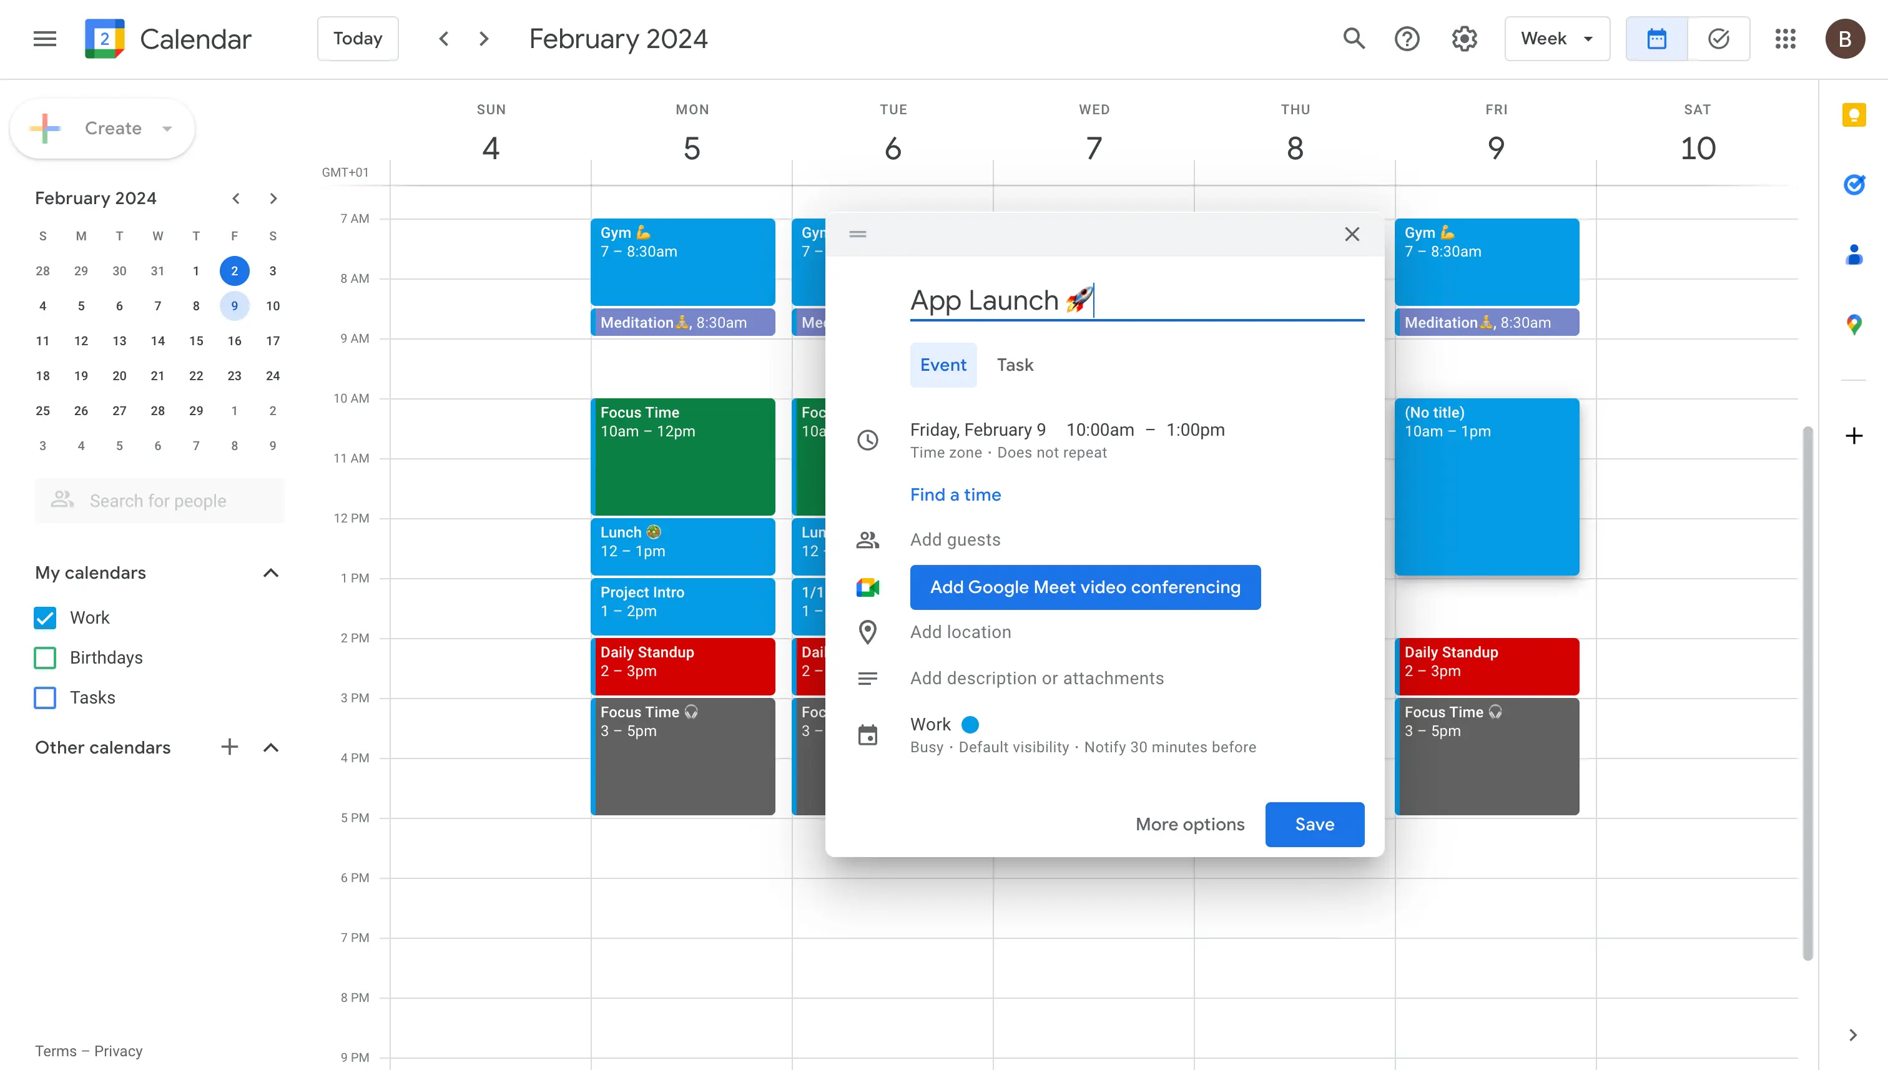Screen dimensions: 1888x1070
Task: Open the Work event color picker
Action: [x=970, y=724]
